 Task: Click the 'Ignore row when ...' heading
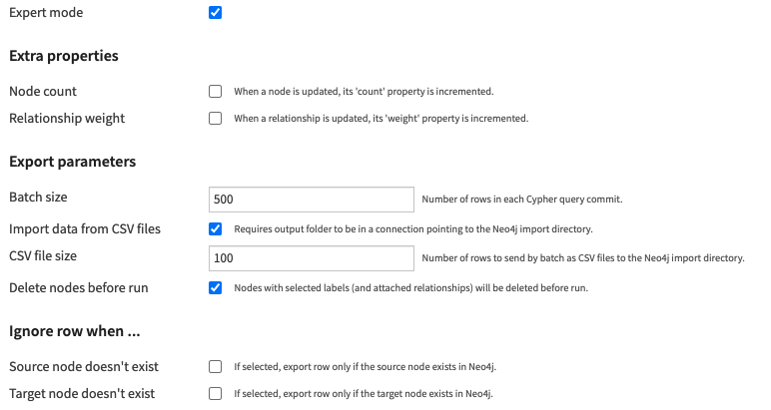69,331
